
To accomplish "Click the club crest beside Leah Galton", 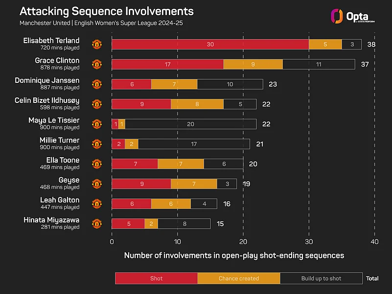I will coord(97,203).
